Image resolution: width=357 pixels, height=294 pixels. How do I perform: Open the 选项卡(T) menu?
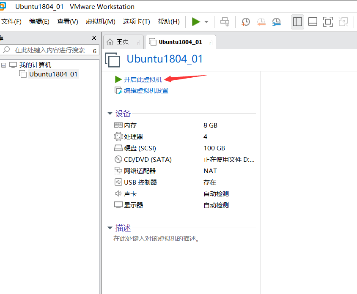coord(136,22)
